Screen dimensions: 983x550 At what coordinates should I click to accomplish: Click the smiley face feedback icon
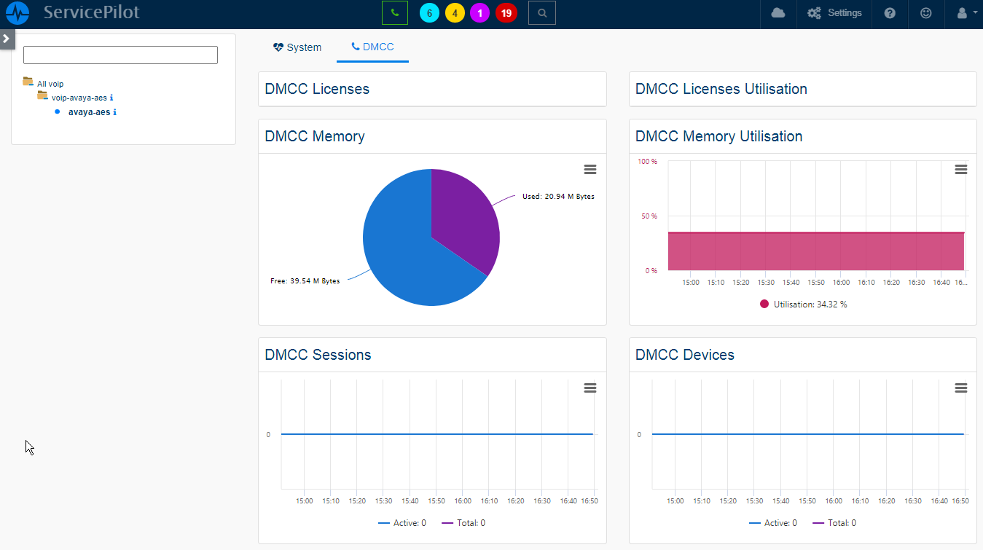point(925,13)
